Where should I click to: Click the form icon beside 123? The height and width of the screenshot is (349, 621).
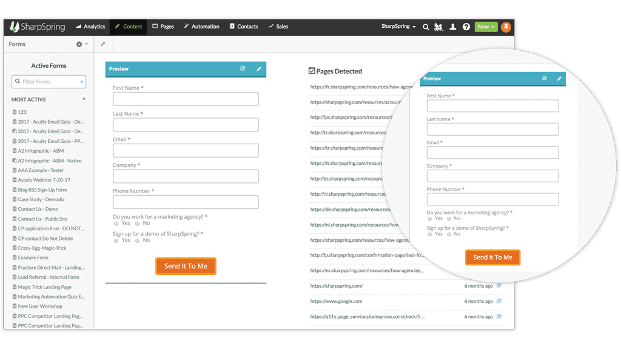click(15, 112)
